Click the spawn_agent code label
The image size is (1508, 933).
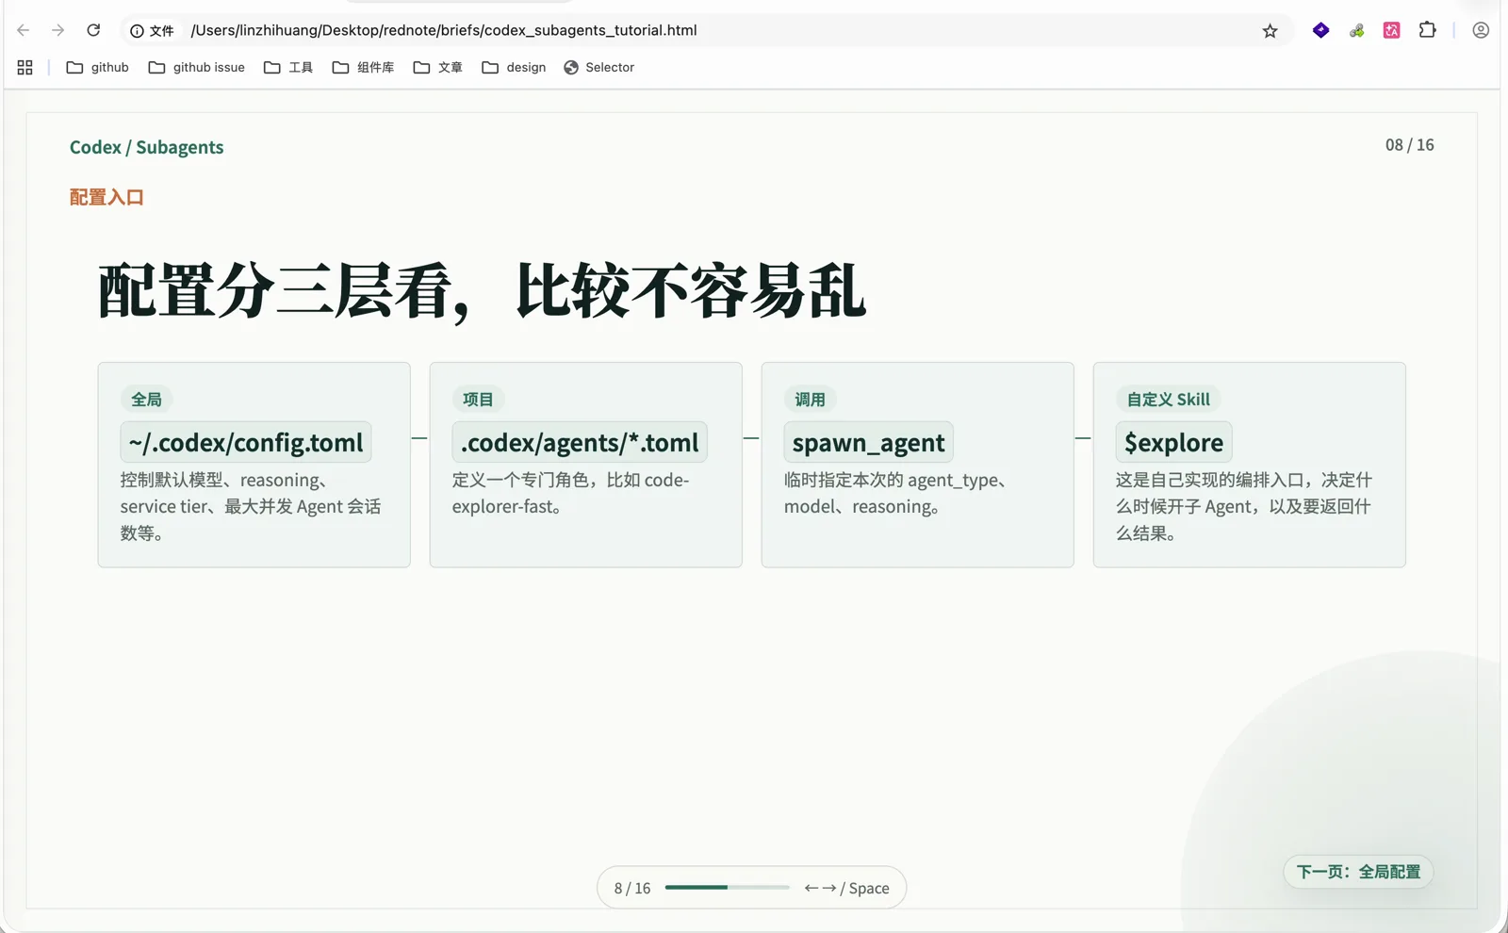coord(868,442)
